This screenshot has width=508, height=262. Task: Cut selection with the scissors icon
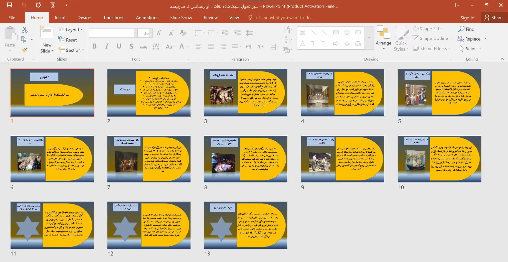[x=25, y=30]
